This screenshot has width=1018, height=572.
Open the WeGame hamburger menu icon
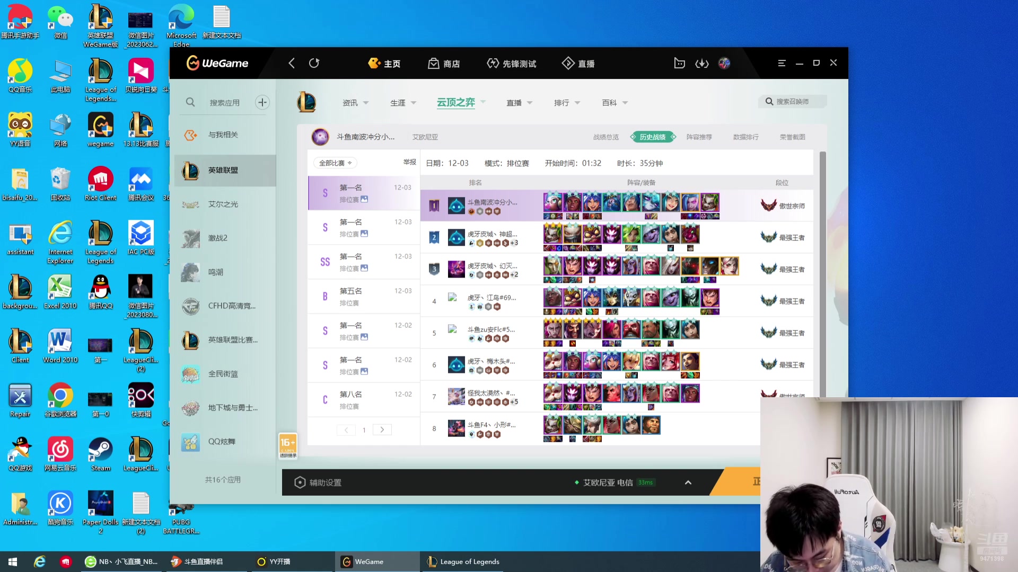point(782,63)
